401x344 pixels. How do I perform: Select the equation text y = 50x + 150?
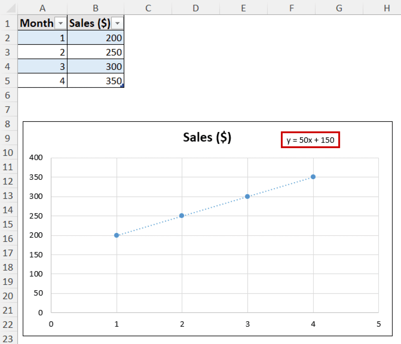[310, 140]
